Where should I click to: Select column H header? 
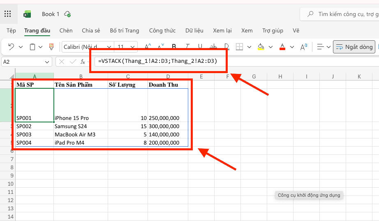click(280, 76)
